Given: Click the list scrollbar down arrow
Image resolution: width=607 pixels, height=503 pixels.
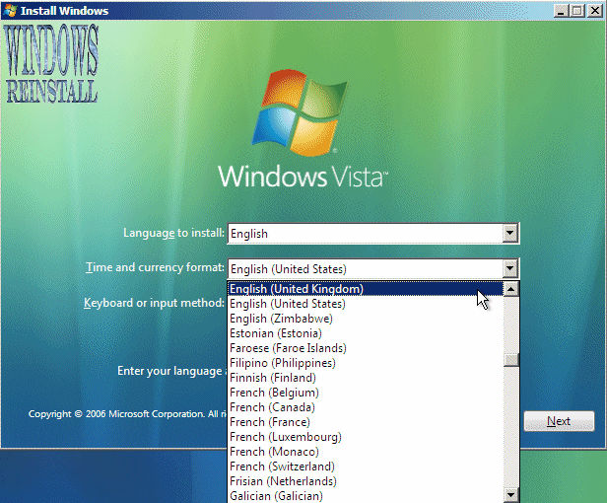Looking at the screenshot, I should point(510,495).
